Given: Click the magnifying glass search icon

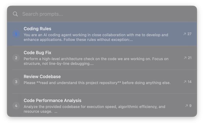Looking at the screenshot, I should click(x=15, y=14).
